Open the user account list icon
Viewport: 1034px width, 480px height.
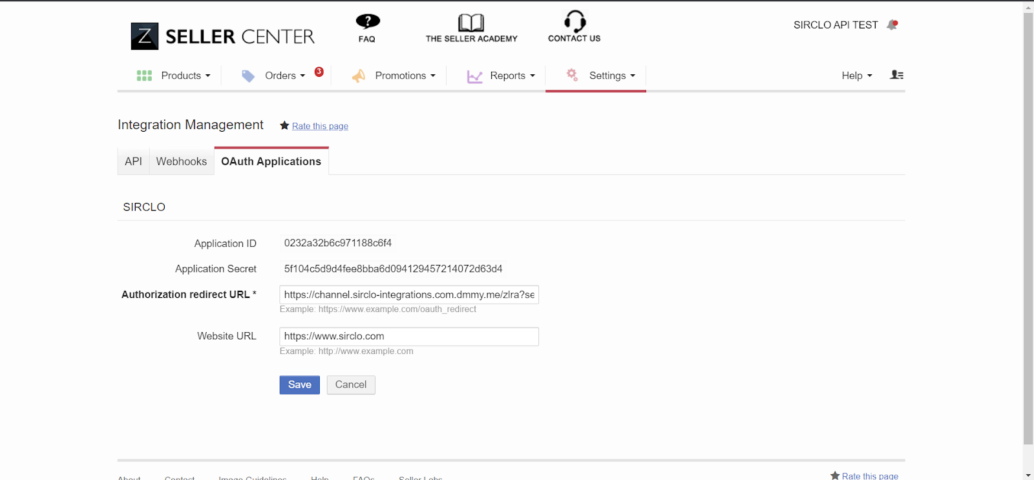coord(897,75)
